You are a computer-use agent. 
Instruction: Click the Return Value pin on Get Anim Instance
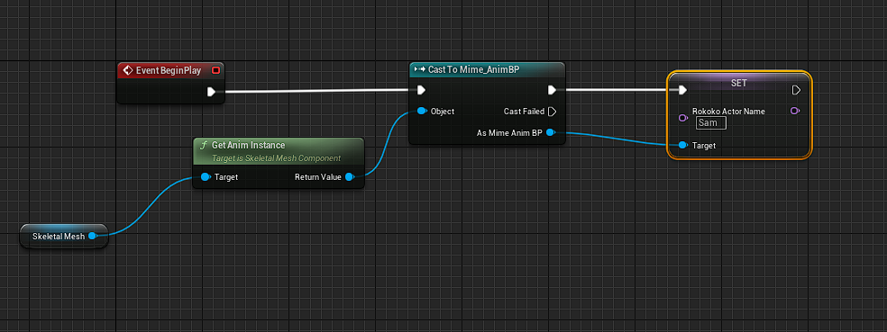[350, 176]
